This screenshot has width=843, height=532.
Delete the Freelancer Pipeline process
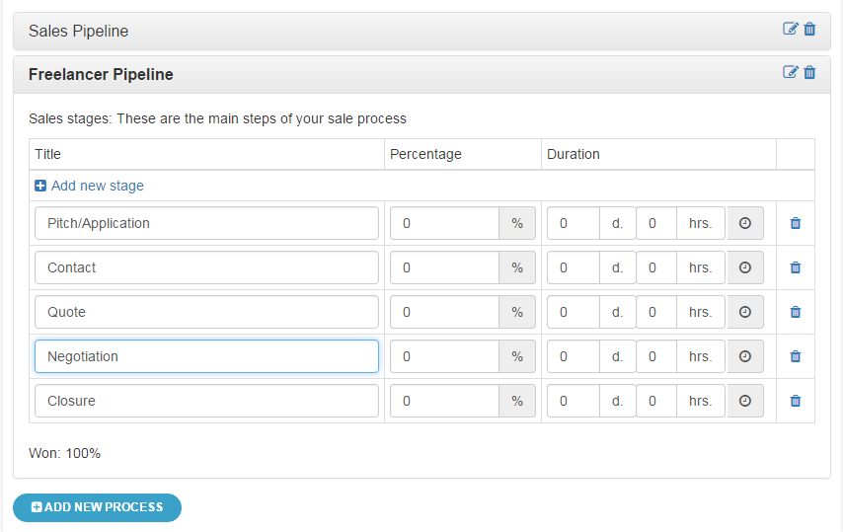(x=809, y=72)
